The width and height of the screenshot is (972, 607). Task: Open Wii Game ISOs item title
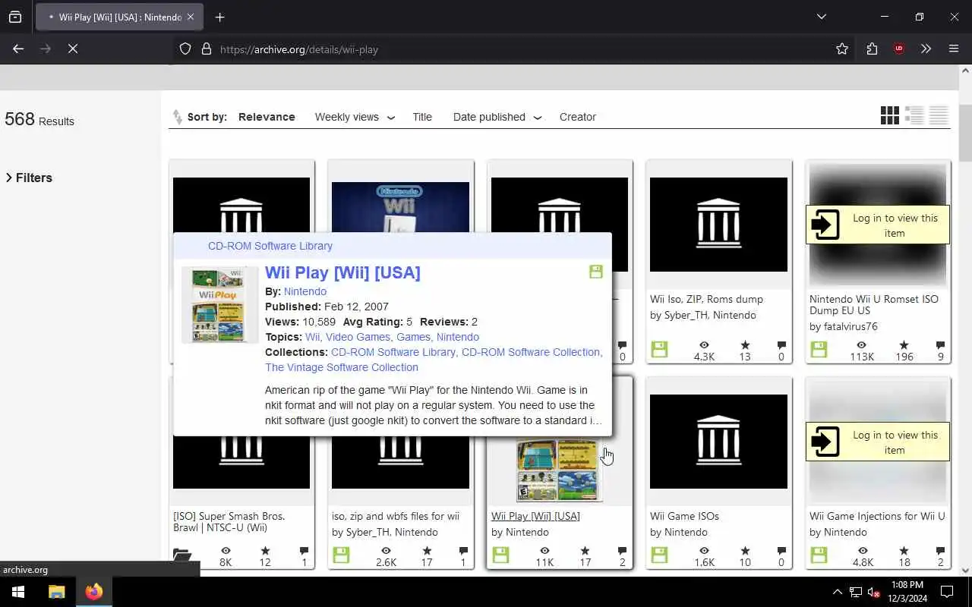(684, 516)
